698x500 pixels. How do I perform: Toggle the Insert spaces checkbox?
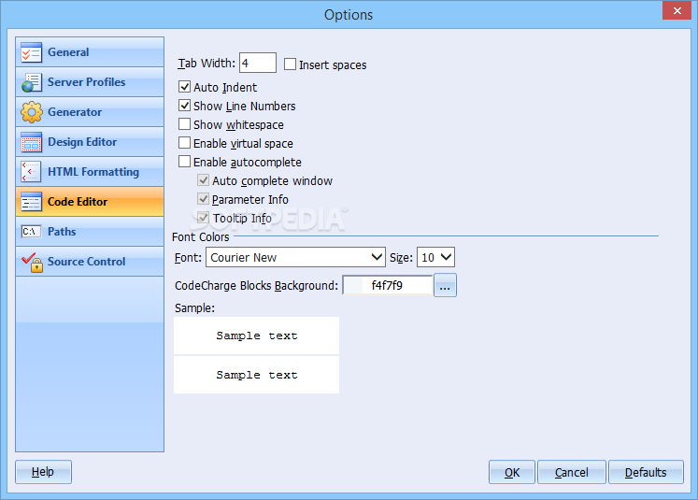pos(291,64)
